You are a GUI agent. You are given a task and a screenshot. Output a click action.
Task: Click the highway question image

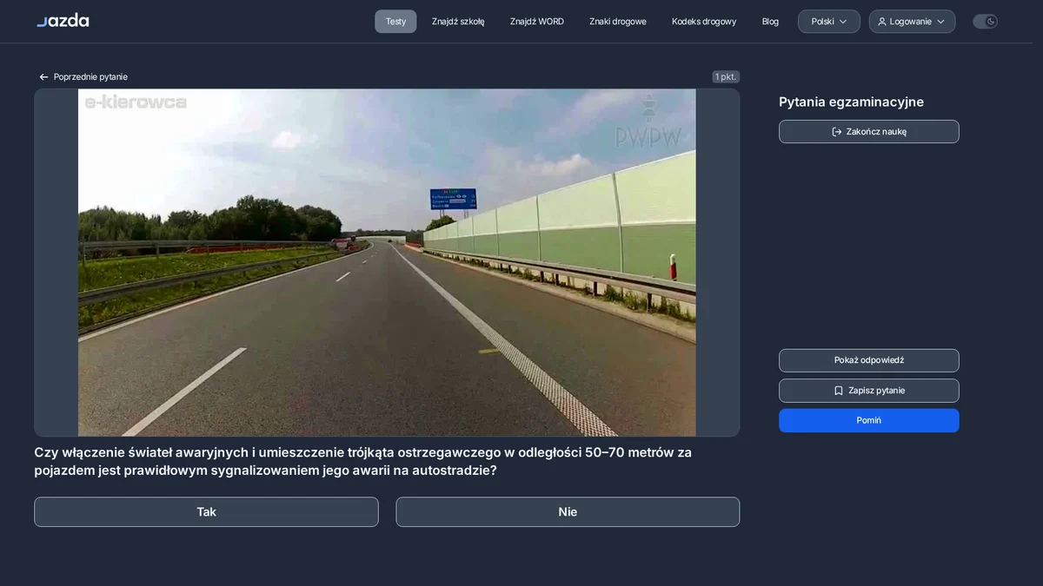click(x=387, y=262)
